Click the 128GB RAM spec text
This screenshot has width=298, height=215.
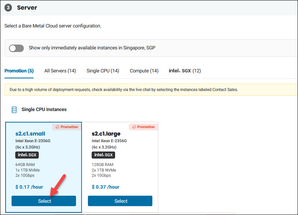pos(102,164)
